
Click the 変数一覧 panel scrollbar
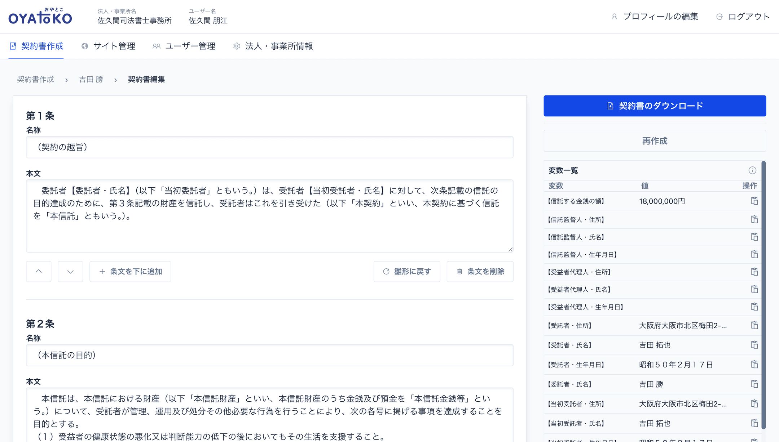click(x=763, y=295)
